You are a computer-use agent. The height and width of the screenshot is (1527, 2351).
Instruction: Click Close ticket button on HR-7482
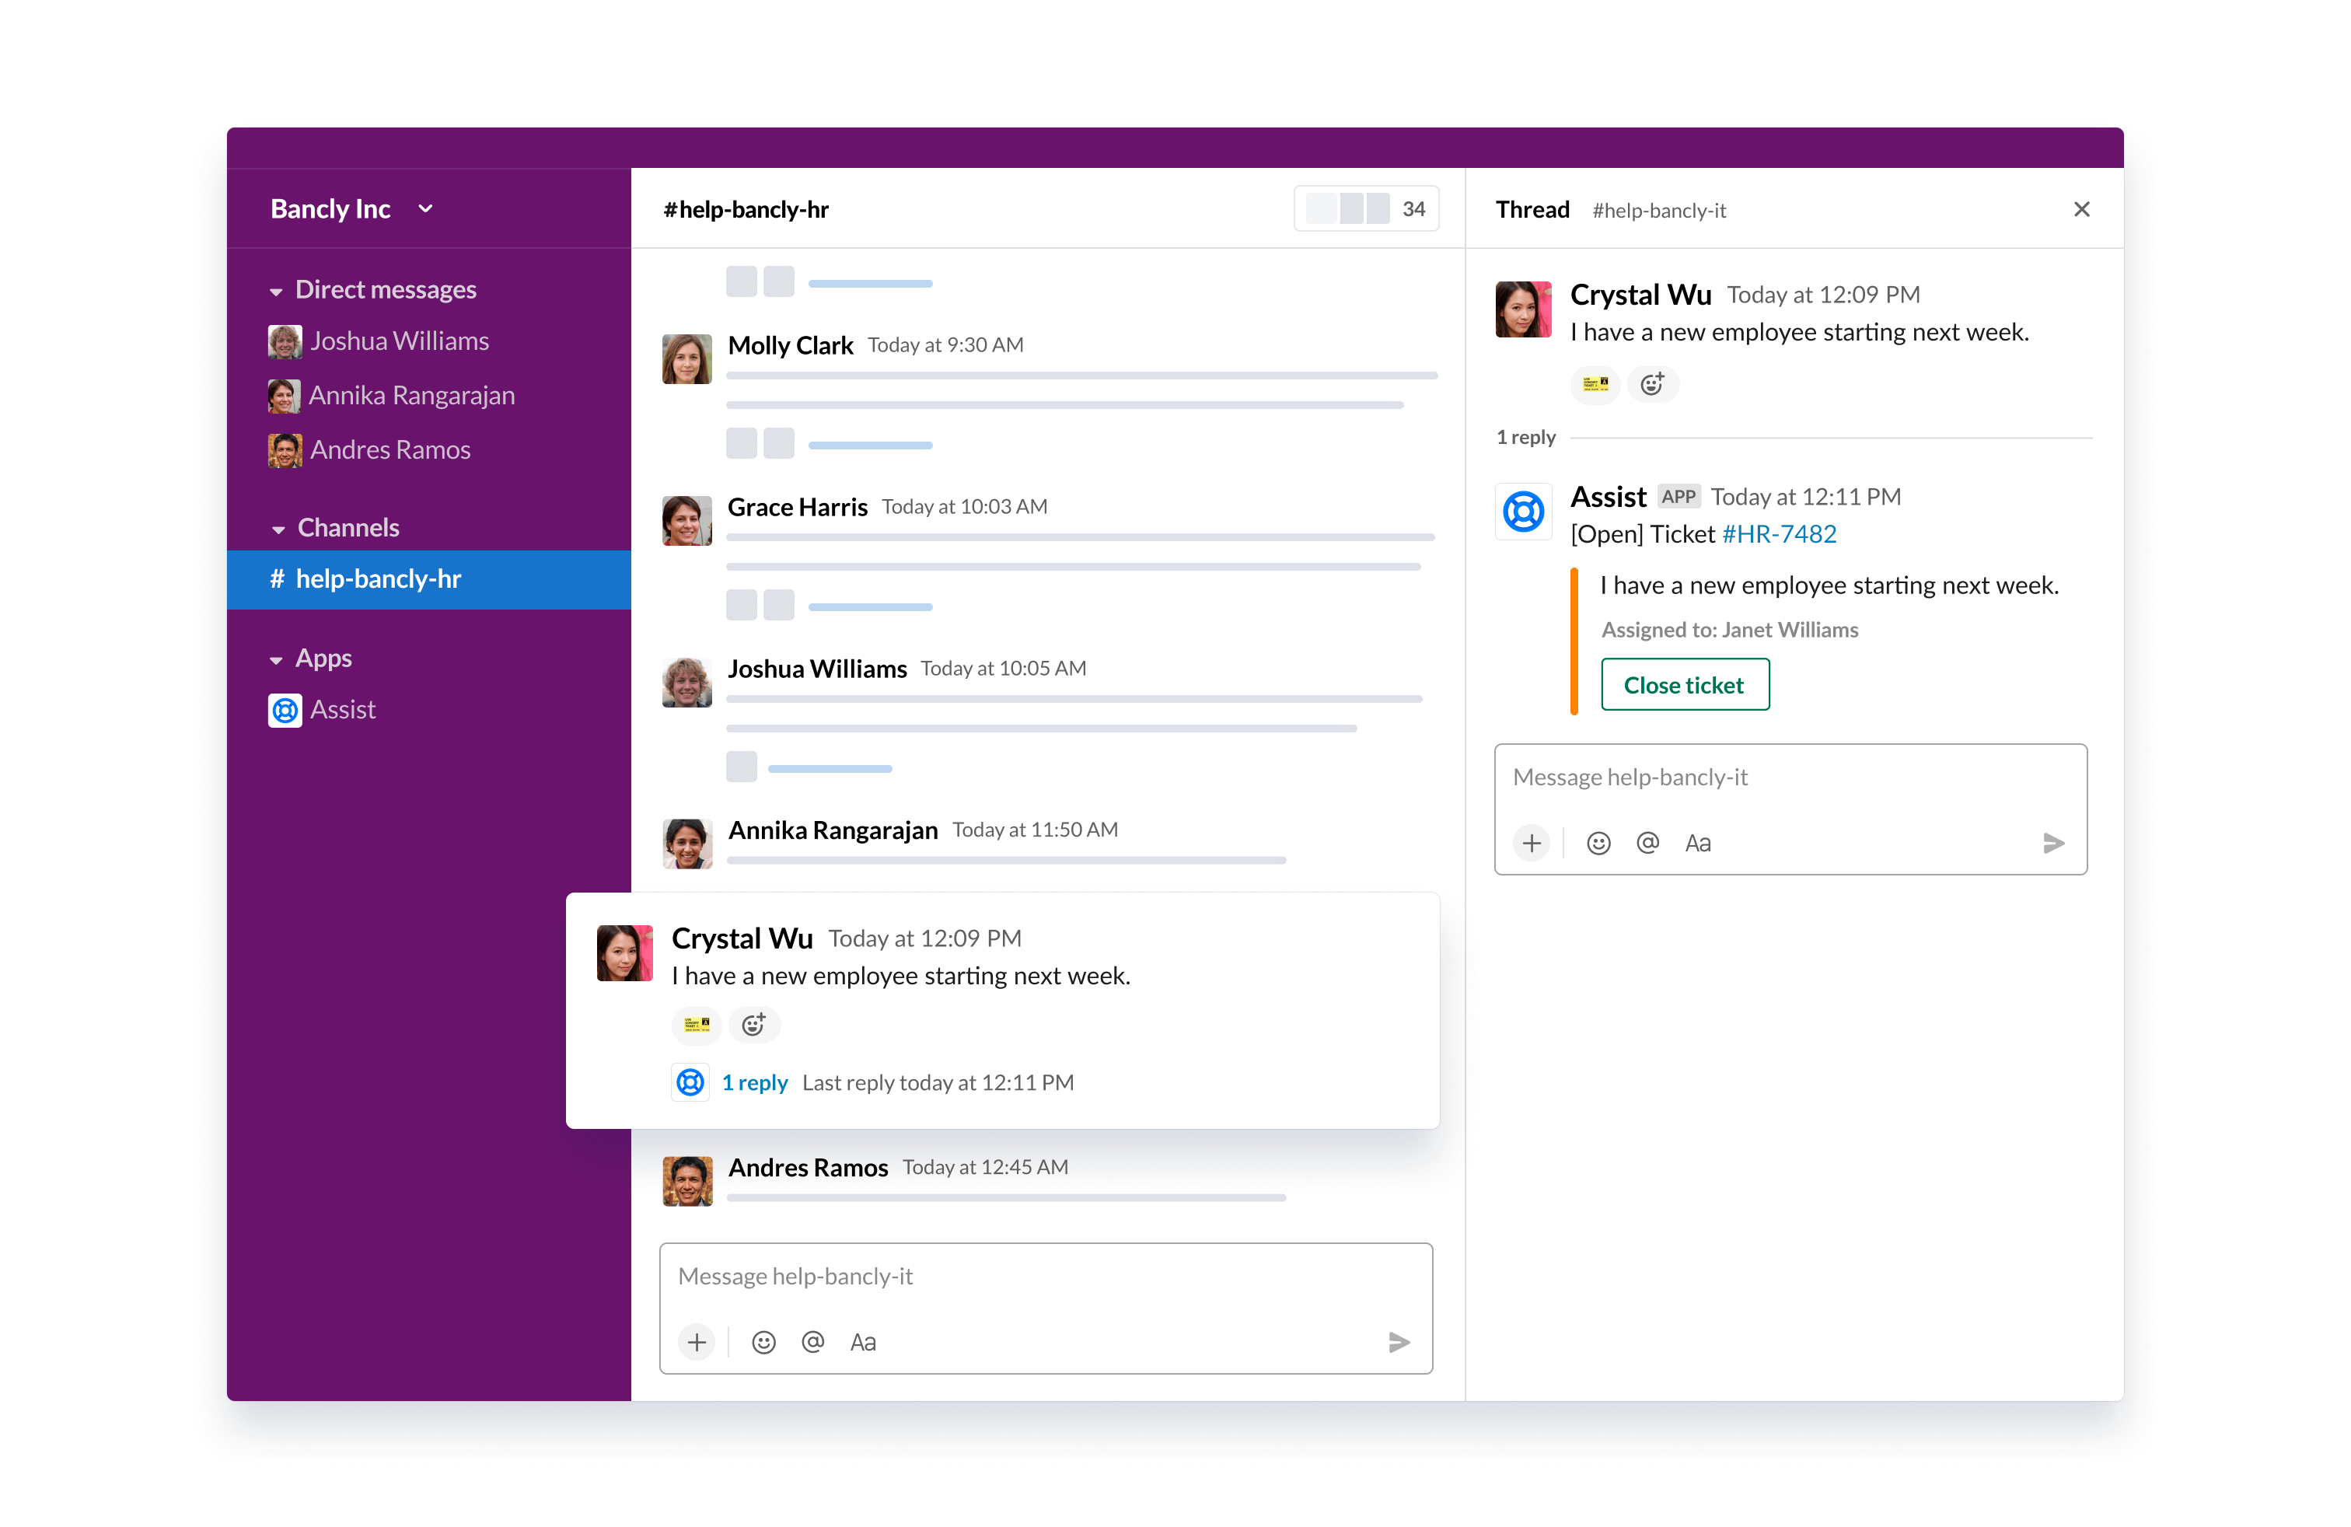tap(1681, 684)
